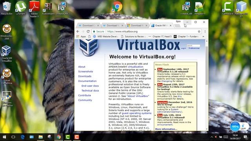Open the Solutions to Review bookmark
This screenshot has height=141, width=251.
tap(133, 36)
